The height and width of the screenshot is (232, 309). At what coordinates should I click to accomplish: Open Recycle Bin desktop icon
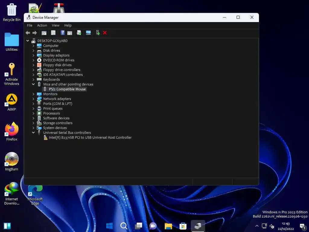(12, 12)
